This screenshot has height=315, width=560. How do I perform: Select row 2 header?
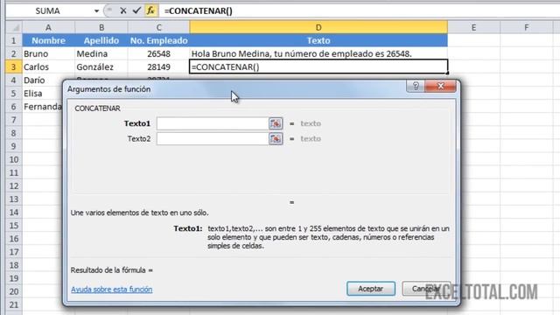[14, 53]
